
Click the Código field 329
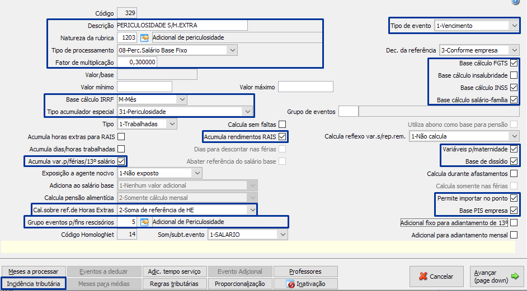(127, 13)
